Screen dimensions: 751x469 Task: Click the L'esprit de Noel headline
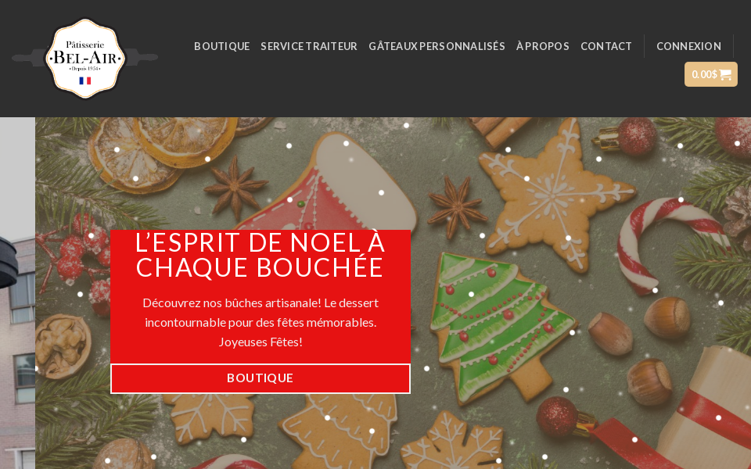coord(260,255)
